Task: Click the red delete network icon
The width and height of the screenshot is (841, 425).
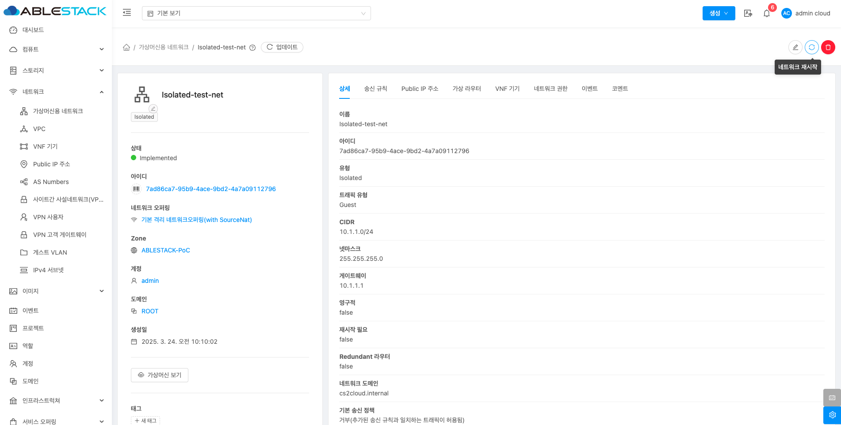Action: [828, 47]
